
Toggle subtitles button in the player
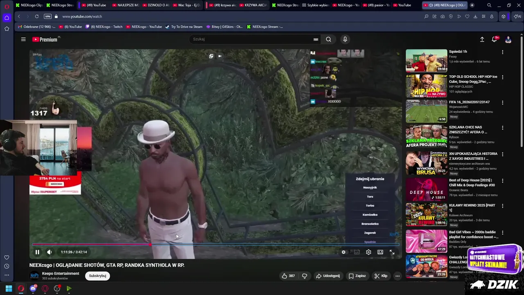(x=357, y=252)
